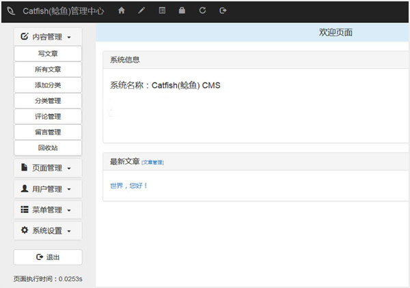
Task: Open the article list icon in top bar
Action: point(162,10)
